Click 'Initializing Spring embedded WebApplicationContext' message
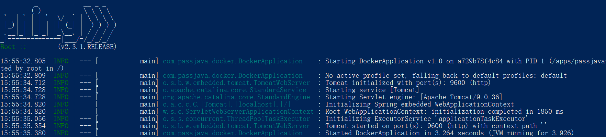Image resolution: width=606 pixels, height=137 pixels. [419, 104]
